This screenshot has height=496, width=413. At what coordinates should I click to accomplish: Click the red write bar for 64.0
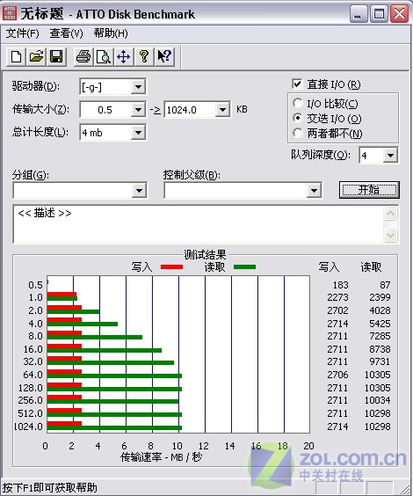(64, 372)
